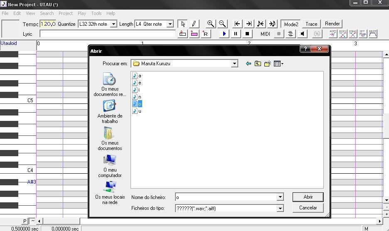Select the pencil draw tool

pyautogui.click(x=194, y=24)
